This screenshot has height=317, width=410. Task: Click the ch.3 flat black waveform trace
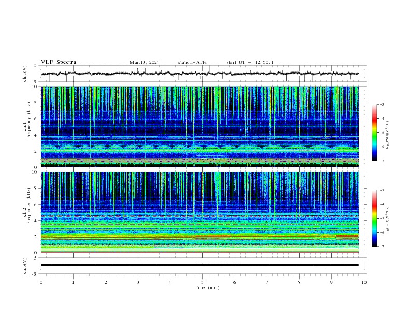[199, 265]
